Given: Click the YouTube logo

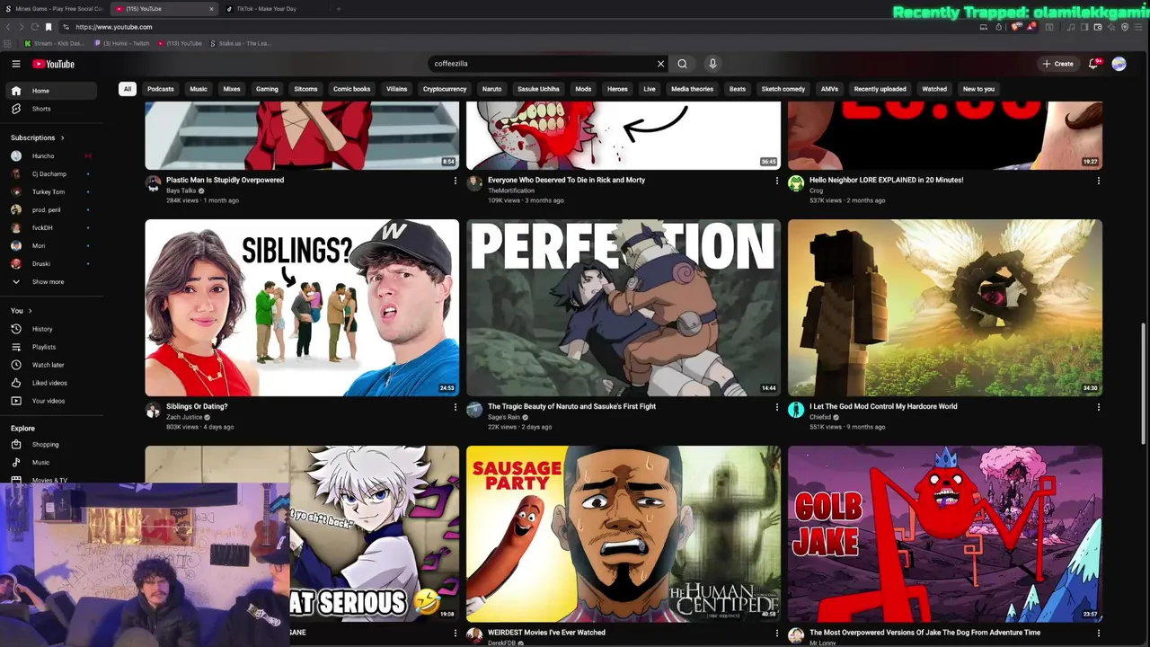Looking at the screenshot, I should point(54,64).
